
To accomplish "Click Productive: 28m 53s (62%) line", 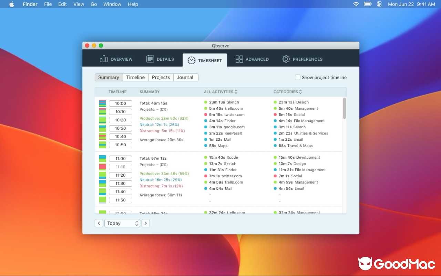I will pyautogui.click(x=164, y=118).
